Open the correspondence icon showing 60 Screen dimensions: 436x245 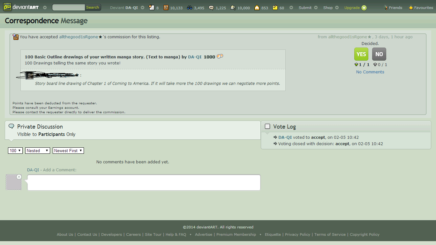tap(278, 8)
